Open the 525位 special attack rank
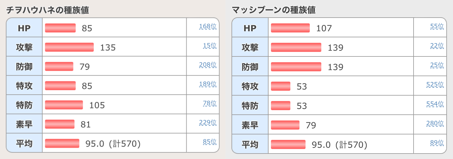Image resolution: width=453 pixels, height=159 pixels. tap(435, 85)
